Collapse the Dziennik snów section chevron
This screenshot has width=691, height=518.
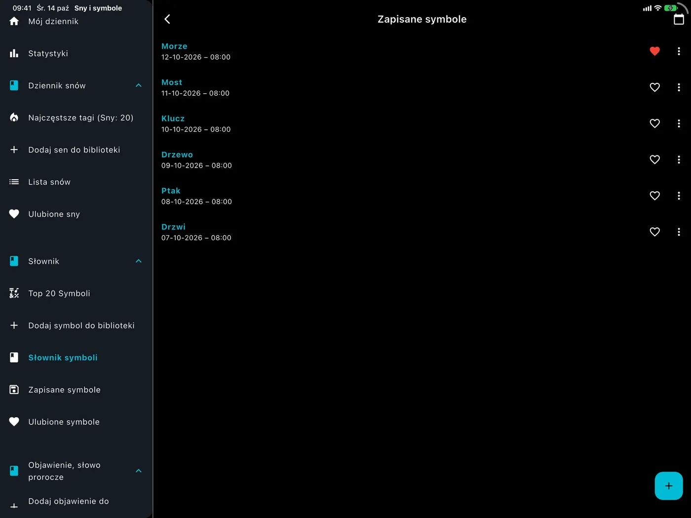[x=139, y=85]
